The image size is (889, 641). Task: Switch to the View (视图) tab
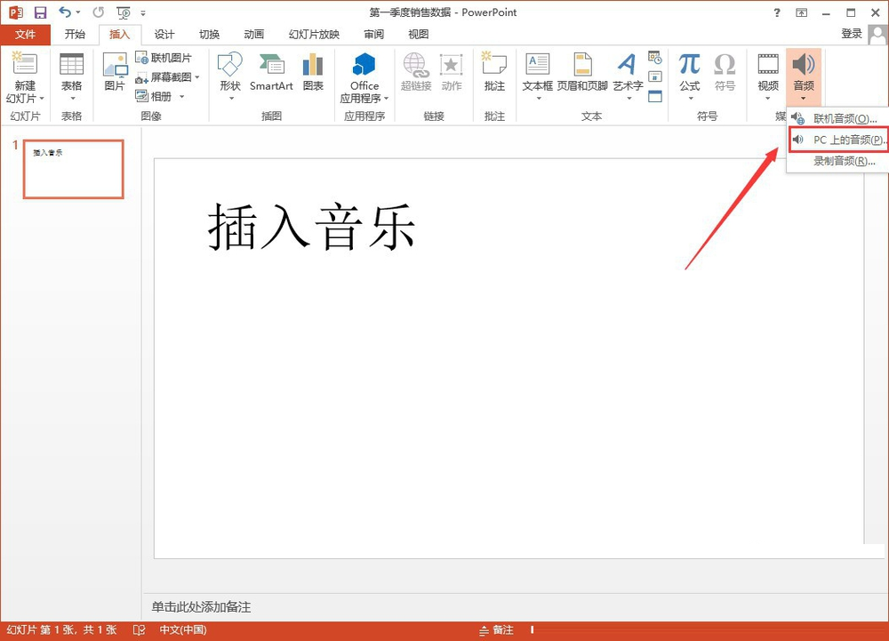[419, 34]
